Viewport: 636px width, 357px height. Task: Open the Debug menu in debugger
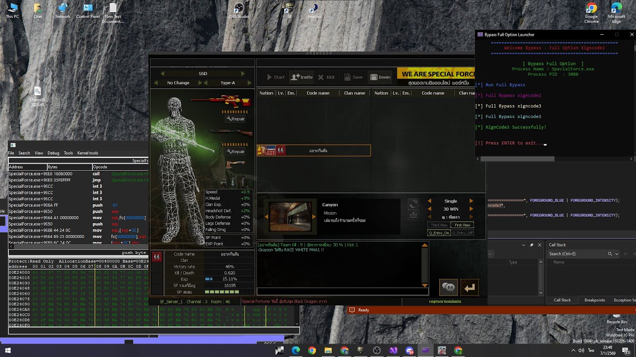[x=53, y=153]
